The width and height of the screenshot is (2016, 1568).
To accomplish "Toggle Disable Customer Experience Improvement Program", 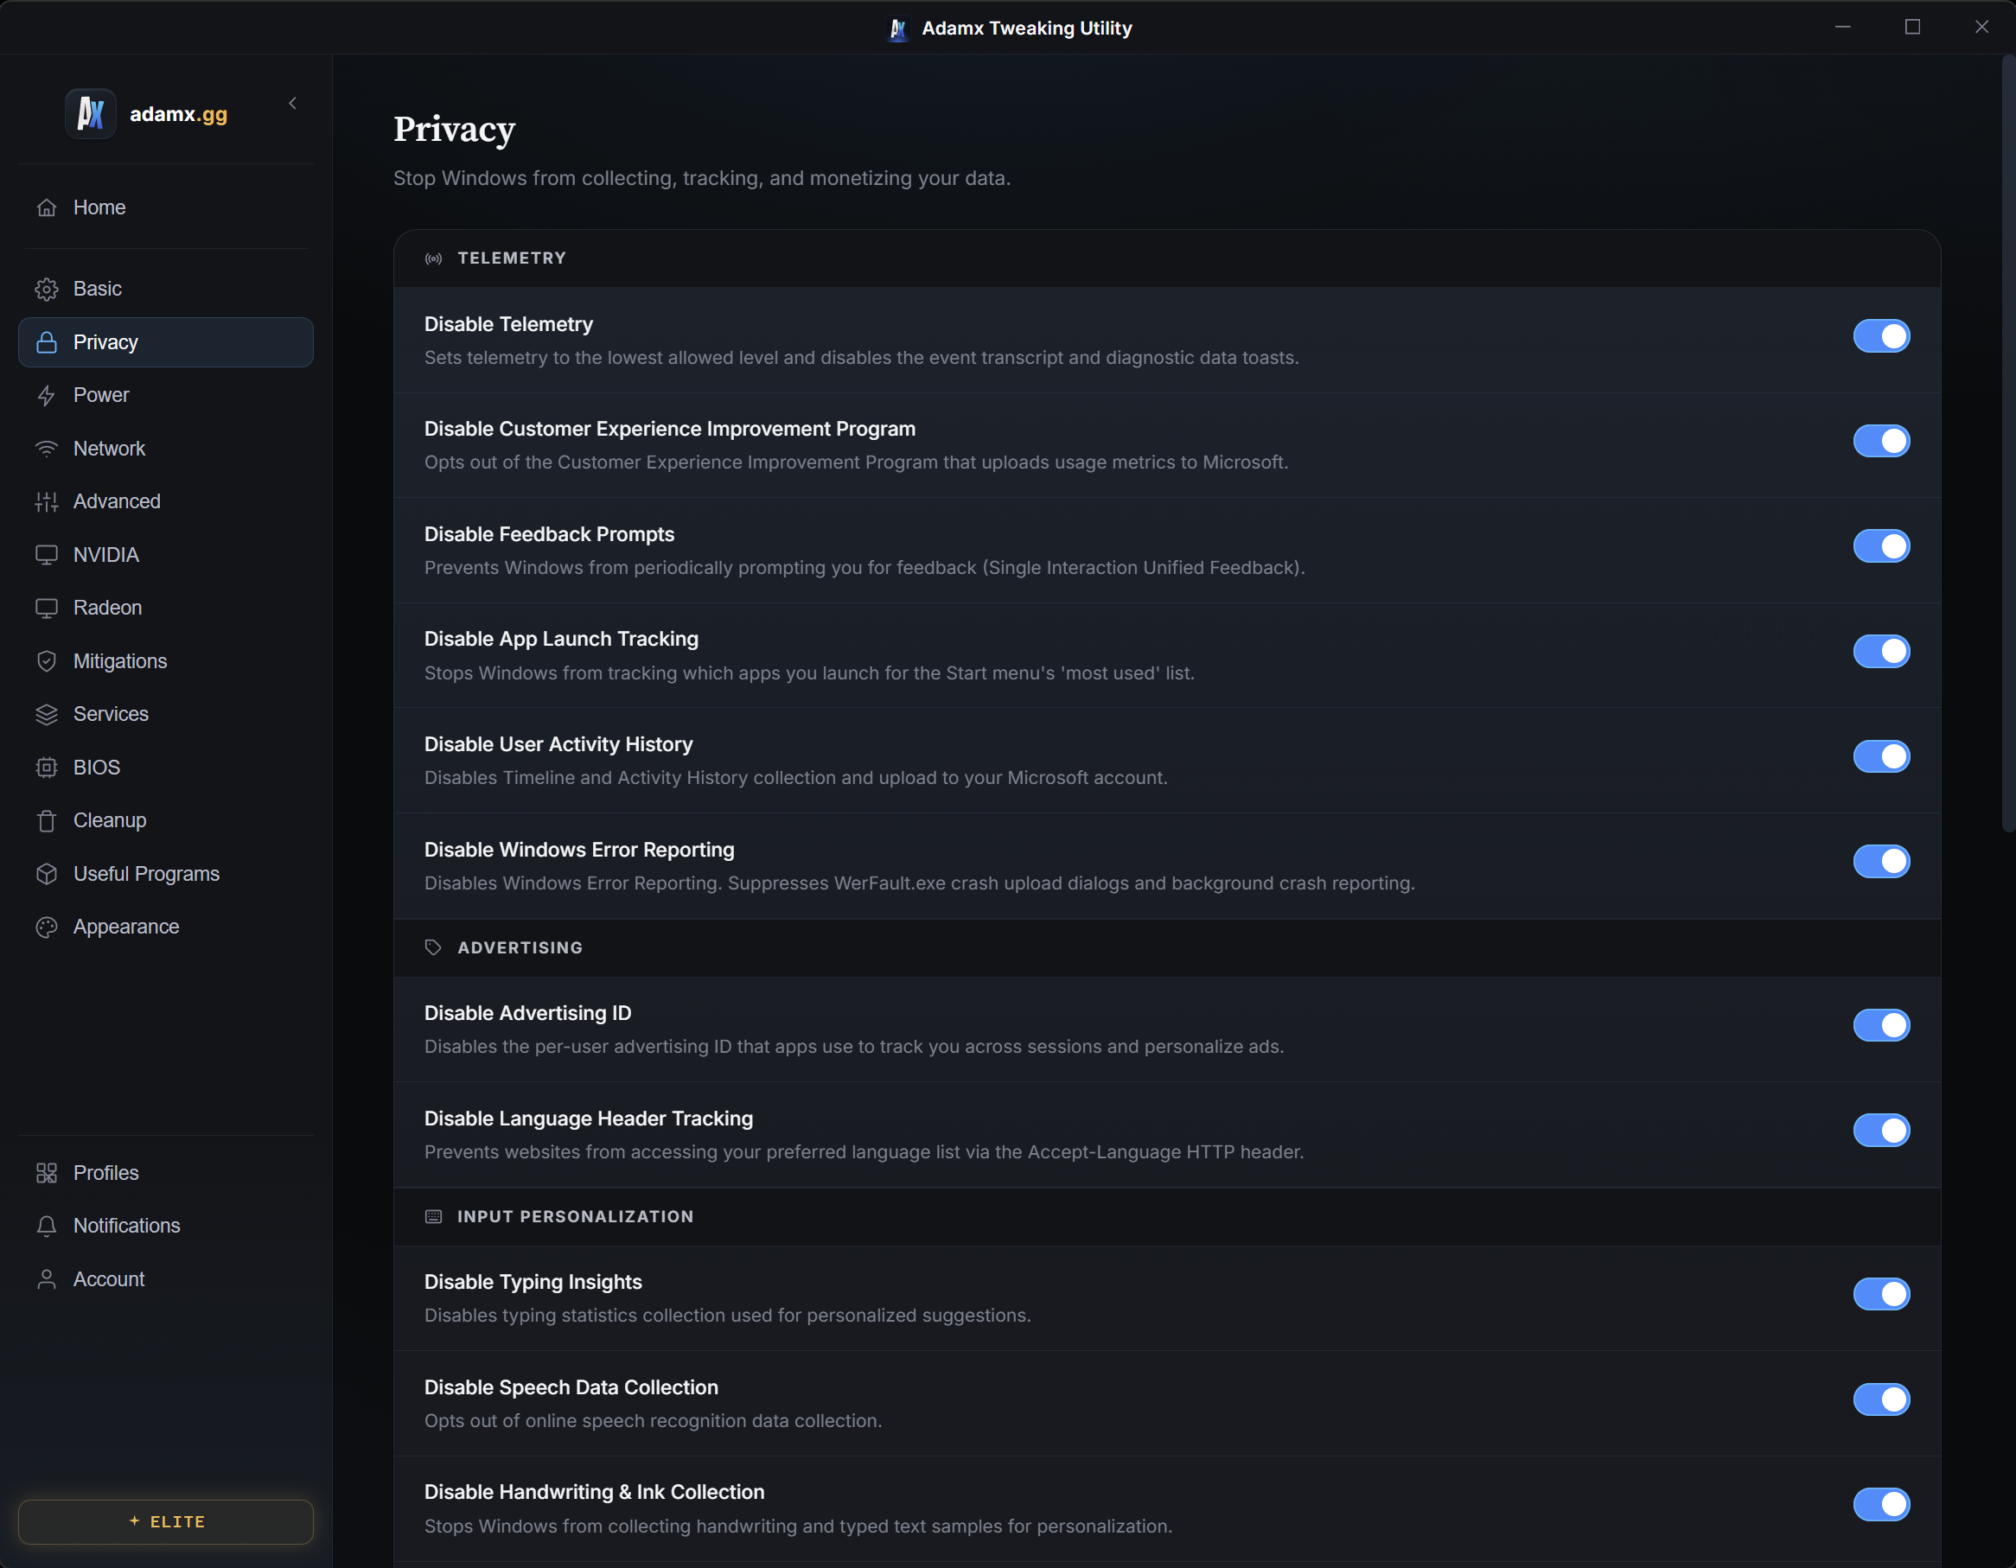I will 1881,441.
